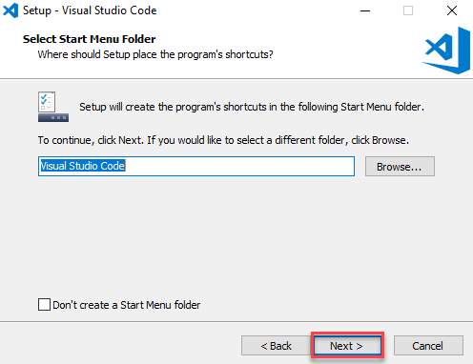Image resolution: width=473 pixels, height=364 pixels.
Task: Click the word Browse in the instruction sentence
Action: point(389,140)
